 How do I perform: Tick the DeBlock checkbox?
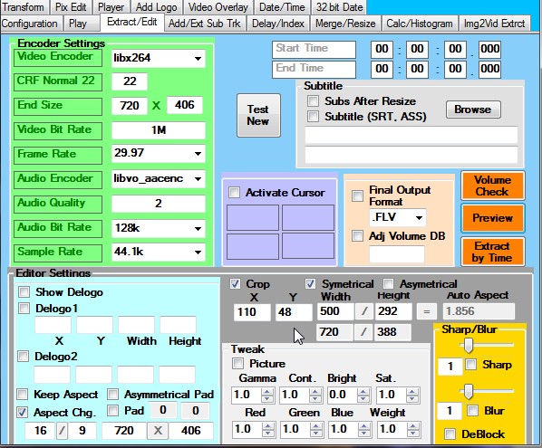tap(450, 434)
